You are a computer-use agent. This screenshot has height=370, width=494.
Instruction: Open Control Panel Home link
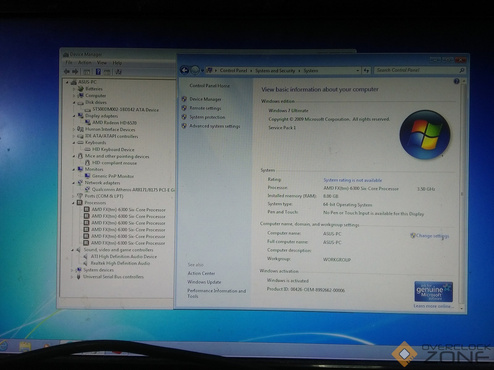click(x=210, y=86)
